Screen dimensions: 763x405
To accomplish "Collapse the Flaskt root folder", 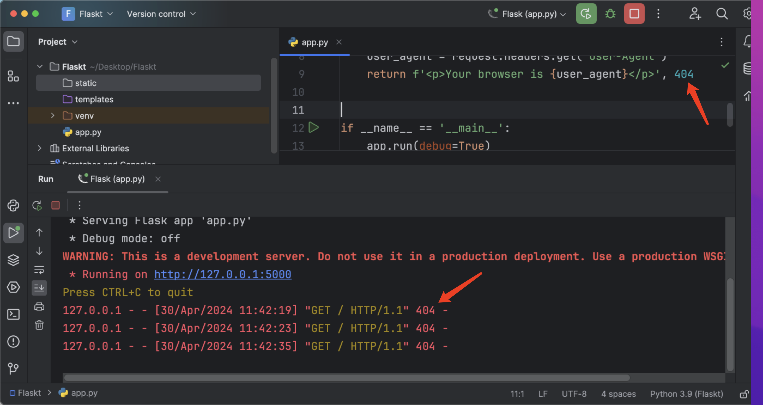I will pos(40,67).
